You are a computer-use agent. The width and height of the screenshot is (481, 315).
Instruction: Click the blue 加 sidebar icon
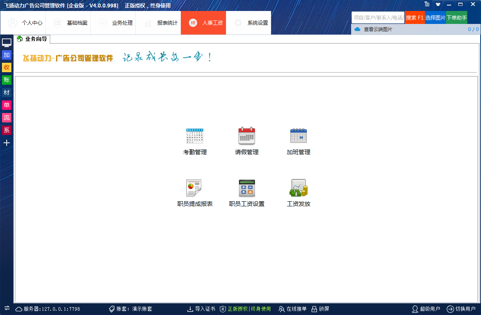click(x=7, y=55)
